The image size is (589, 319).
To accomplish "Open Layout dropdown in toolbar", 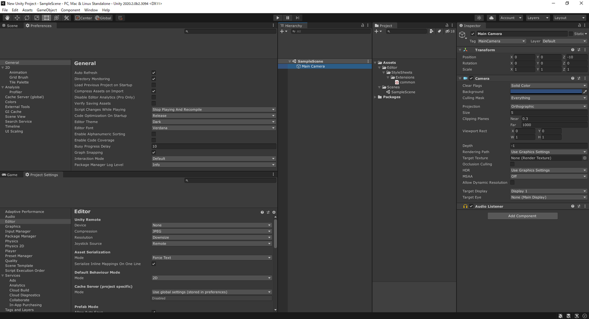I will coord(569,18).
